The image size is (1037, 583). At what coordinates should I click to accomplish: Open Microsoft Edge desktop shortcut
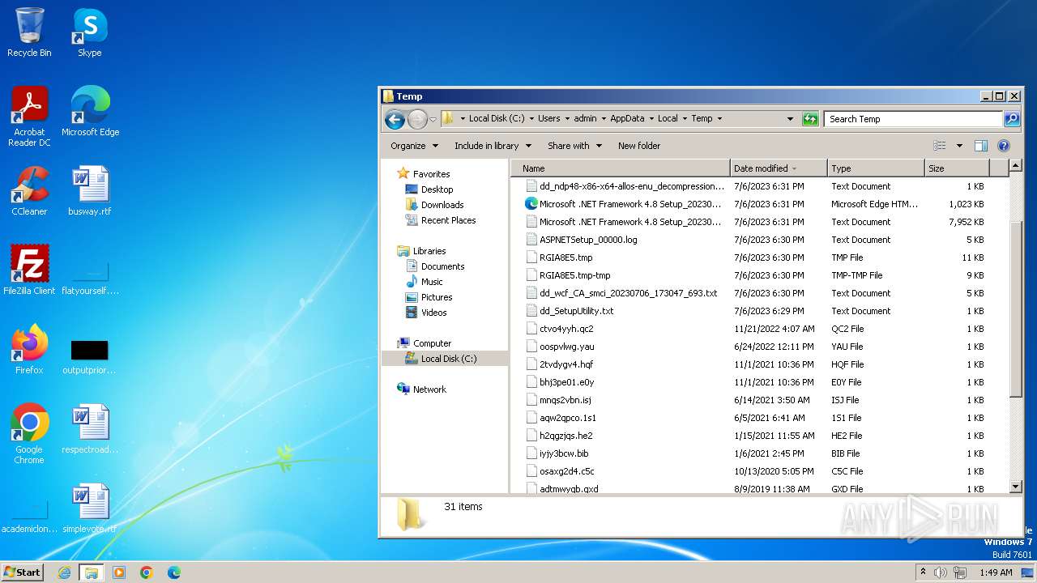(90, 112)
